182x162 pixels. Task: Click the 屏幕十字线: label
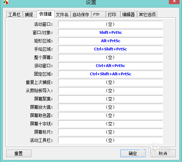[41, 124]
